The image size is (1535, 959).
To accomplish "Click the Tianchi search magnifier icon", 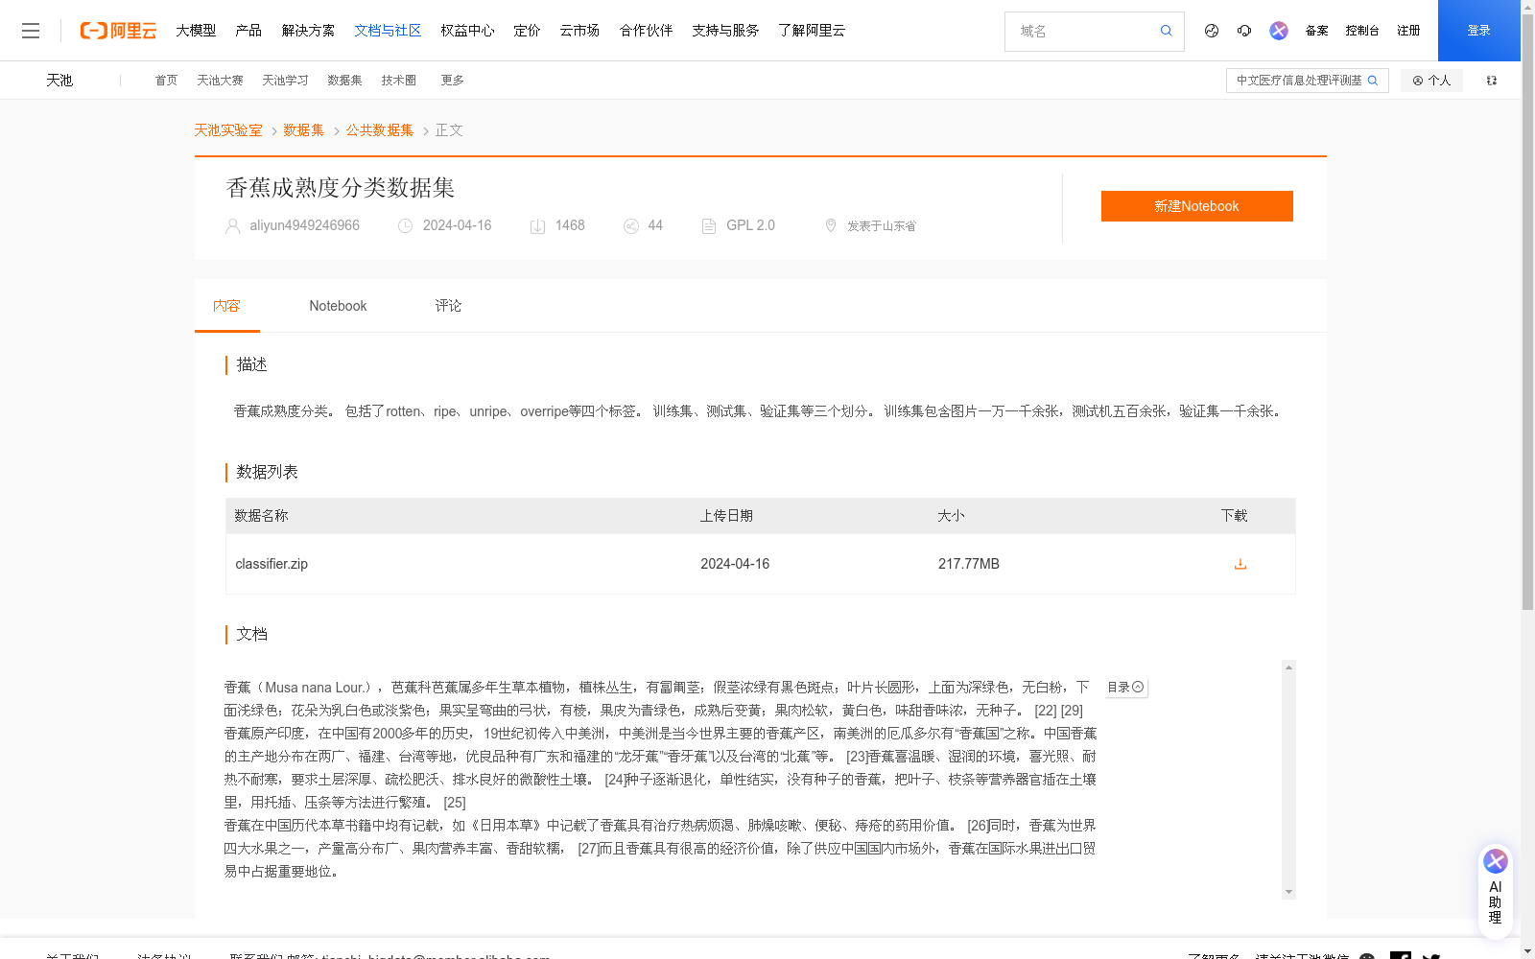I will pyautogui.click(x=1373, y=81).
